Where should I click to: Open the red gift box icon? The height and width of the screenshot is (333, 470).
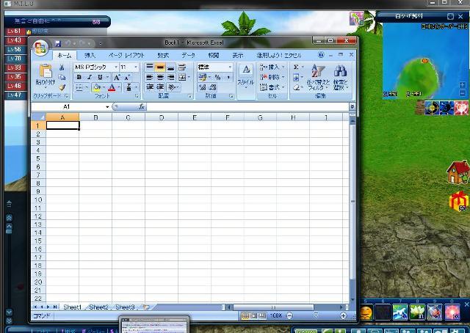pos(459,200)
